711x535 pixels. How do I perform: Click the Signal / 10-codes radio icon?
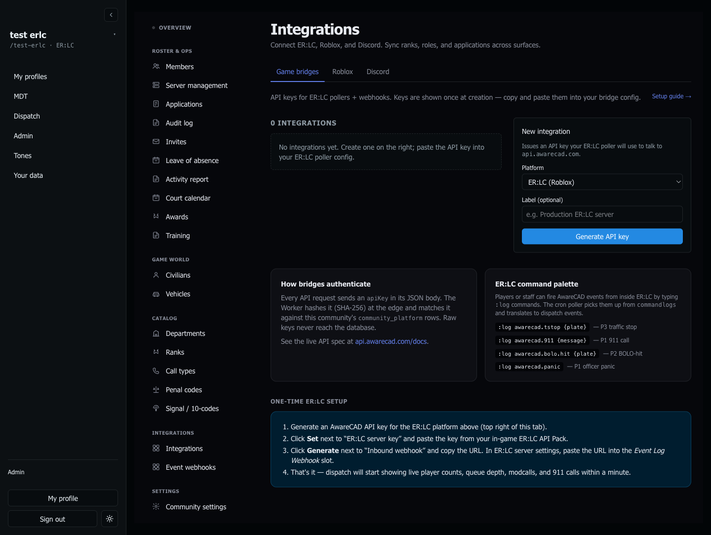pyautogui.click(x=156, y=408)
